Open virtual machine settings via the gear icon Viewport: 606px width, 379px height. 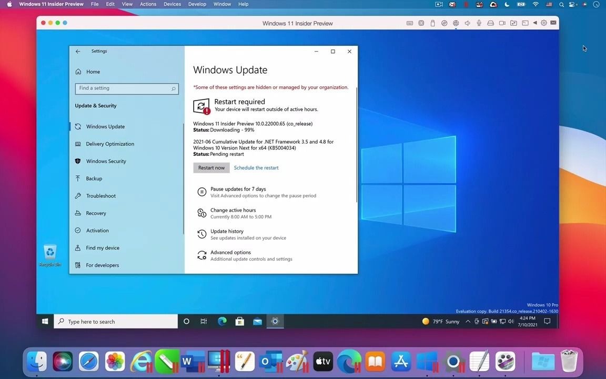coord(543,23)
